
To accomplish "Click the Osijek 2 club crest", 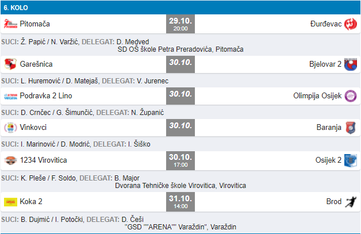I will [x=351, y=160].
